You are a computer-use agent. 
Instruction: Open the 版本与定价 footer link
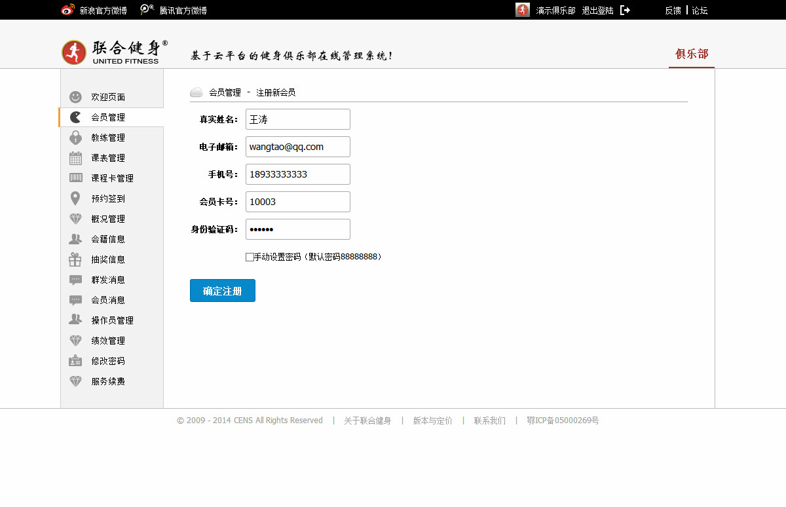coord(432,421)
